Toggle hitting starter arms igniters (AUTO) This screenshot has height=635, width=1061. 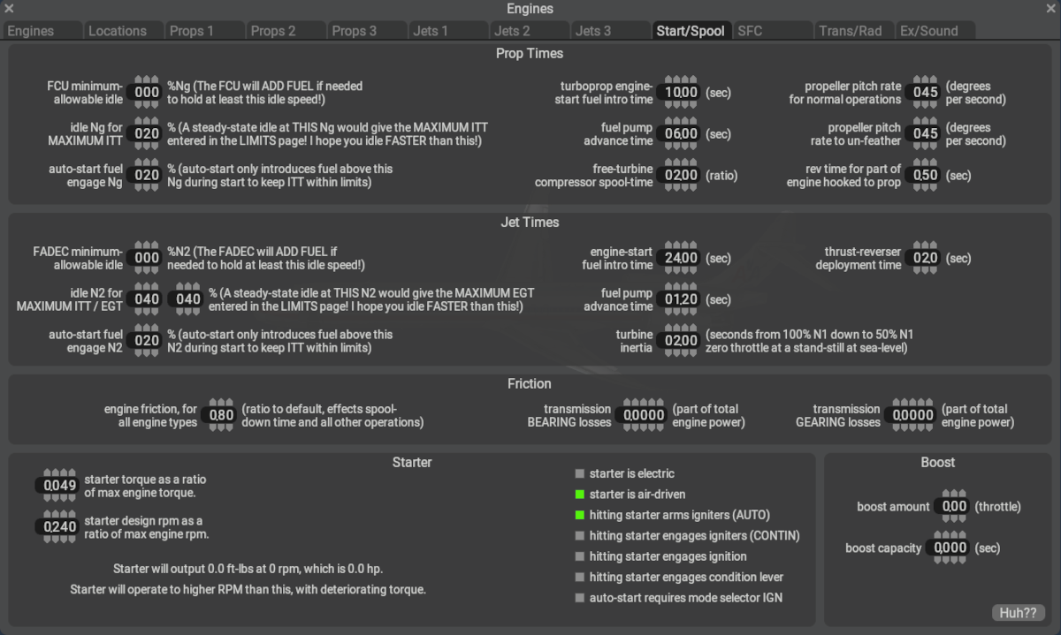580,515
